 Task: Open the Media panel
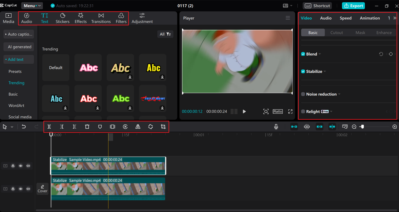click(8, 18)
